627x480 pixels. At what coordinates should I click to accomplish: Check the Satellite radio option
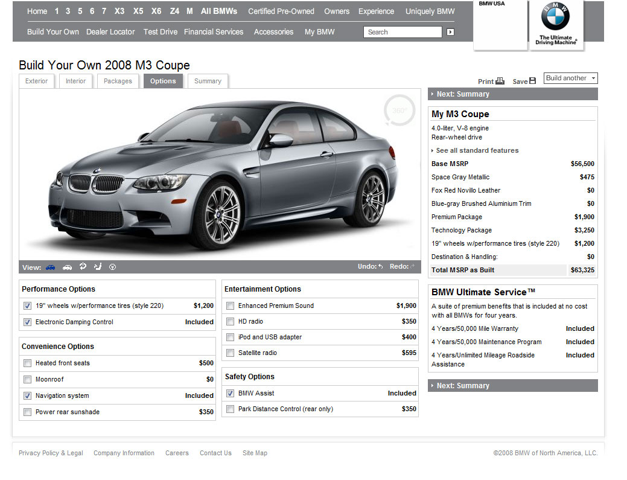click(230, 353)
